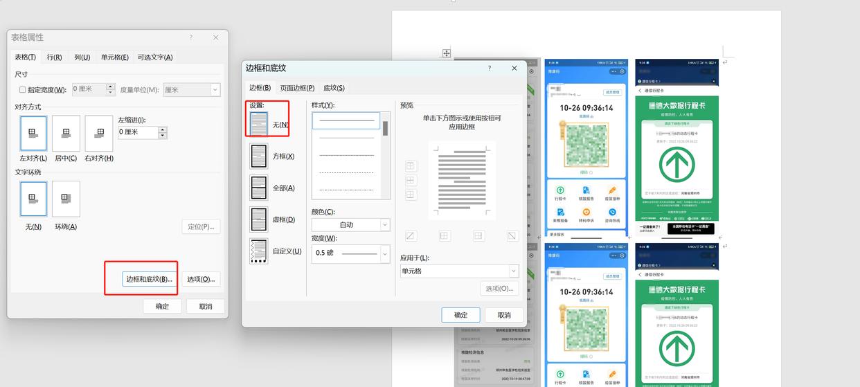Click the 定位(P)... button
The height and width of the screenshot is (387, 860).
click(x=201, y=226)
